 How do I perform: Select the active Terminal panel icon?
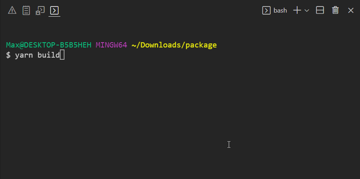[x=54, y=11]
